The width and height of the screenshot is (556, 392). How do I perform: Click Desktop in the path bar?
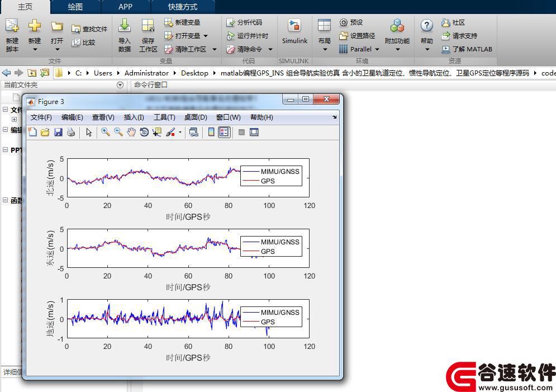(194, 73)
